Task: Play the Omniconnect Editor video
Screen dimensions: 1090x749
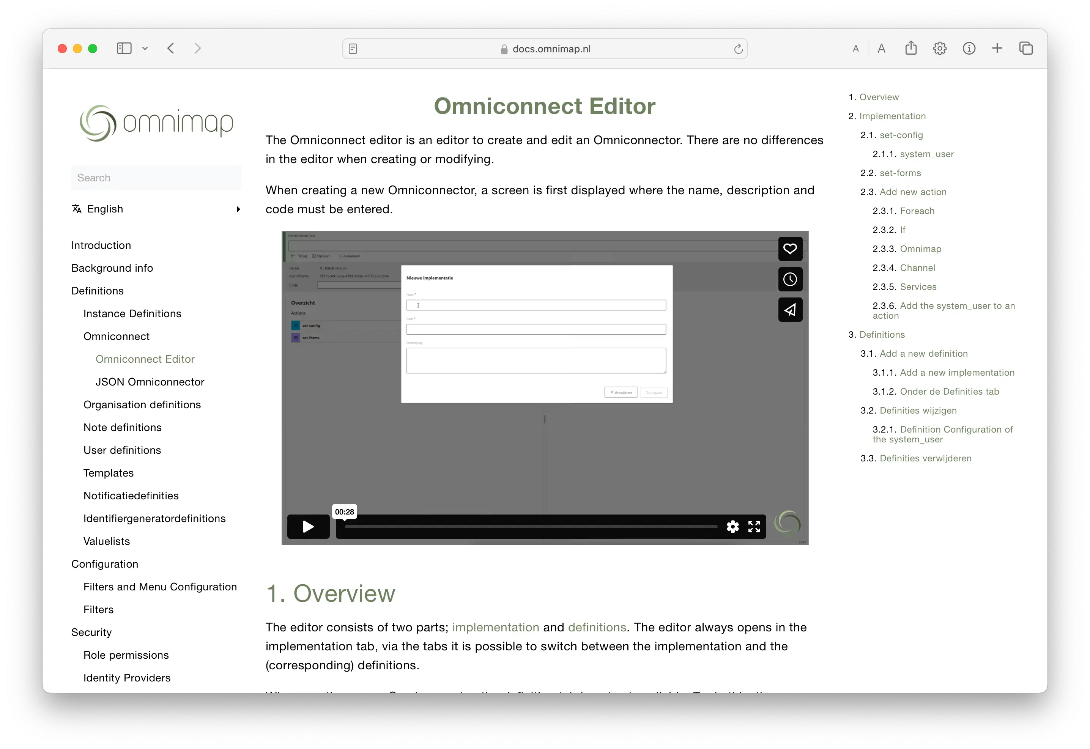Action: pyautogui.click(x=309, y=527)
